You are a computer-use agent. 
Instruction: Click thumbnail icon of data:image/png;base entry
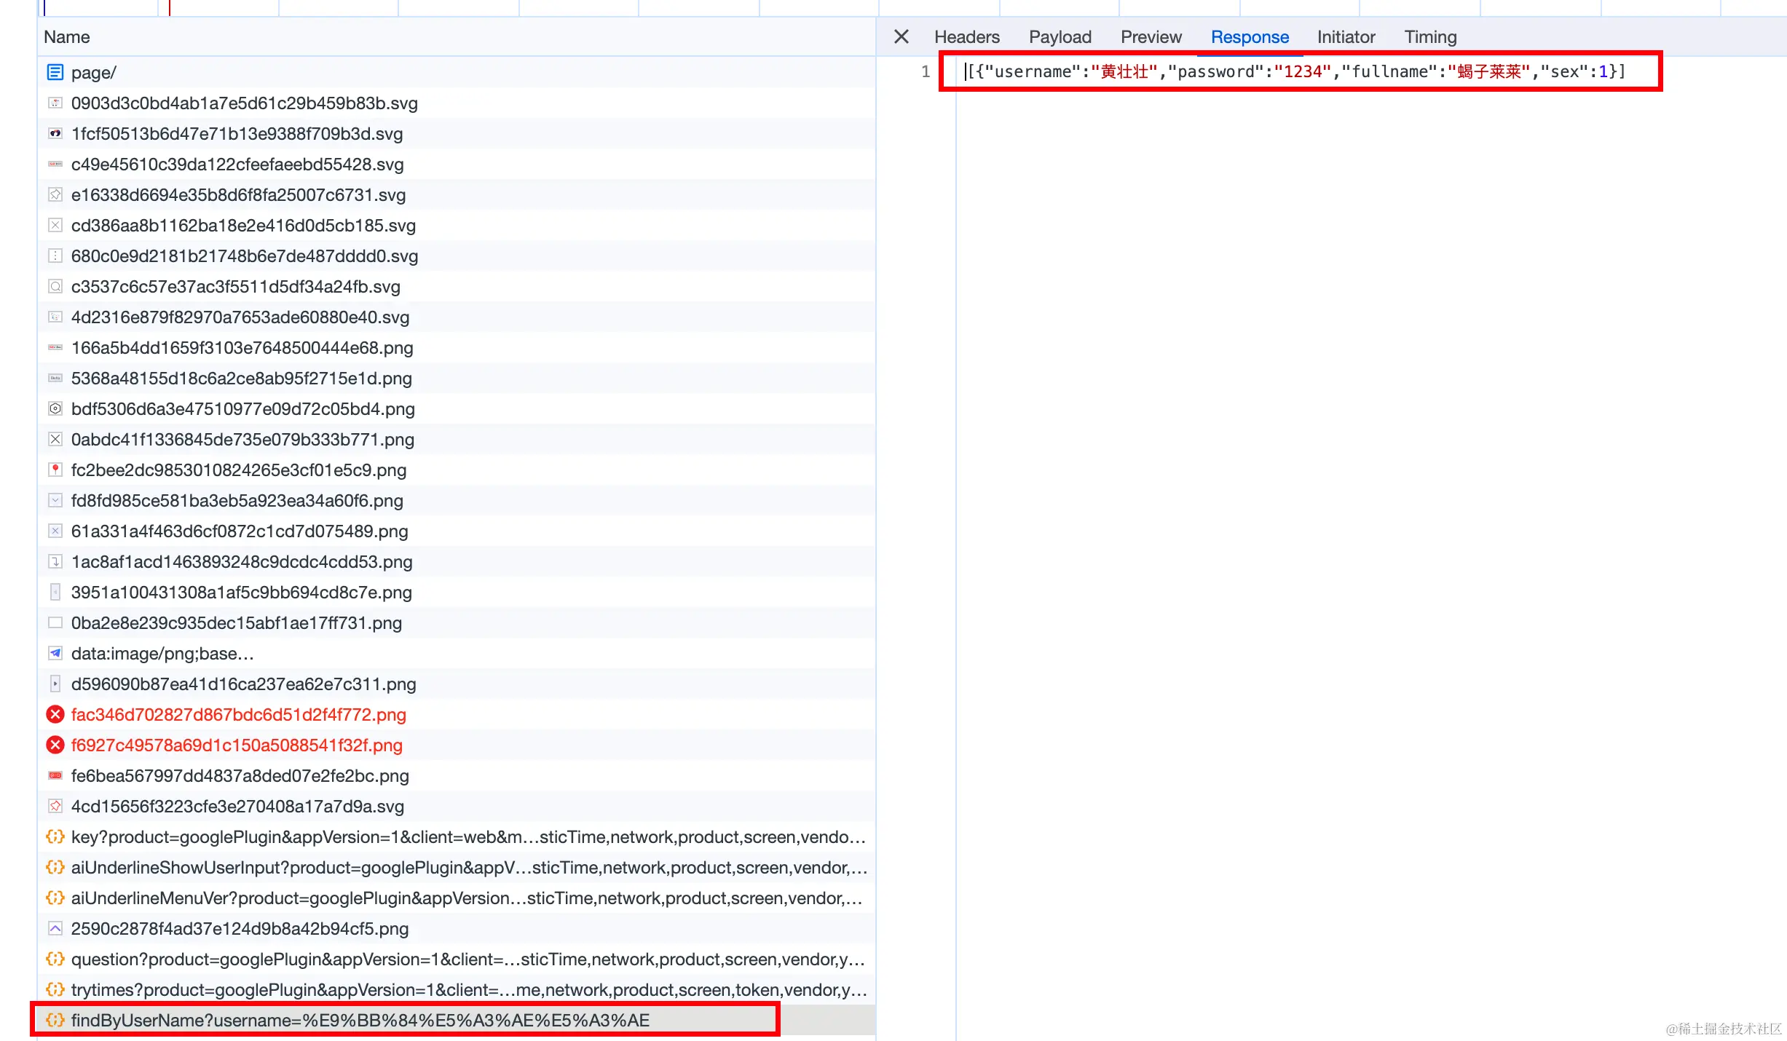[x=55, y=654]
